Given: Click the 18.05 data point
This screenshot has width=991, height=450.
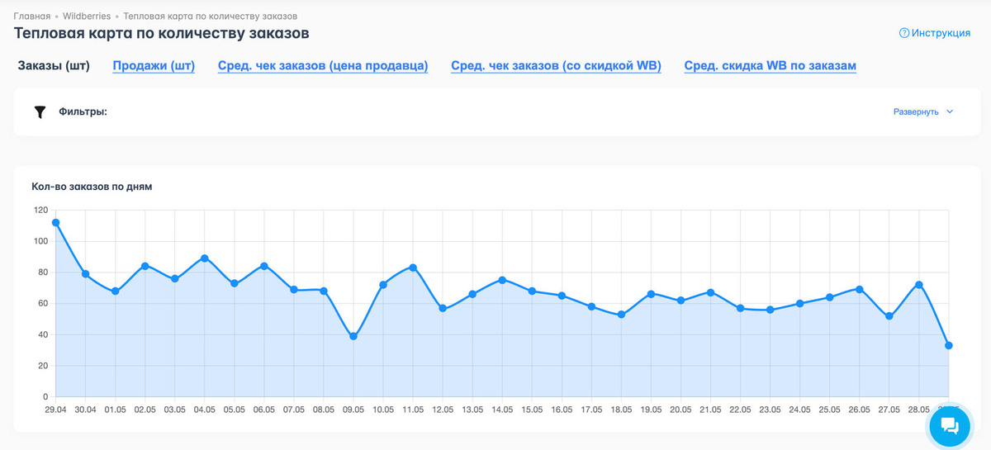Looking at the screenshot, I should tap(621, 315).
